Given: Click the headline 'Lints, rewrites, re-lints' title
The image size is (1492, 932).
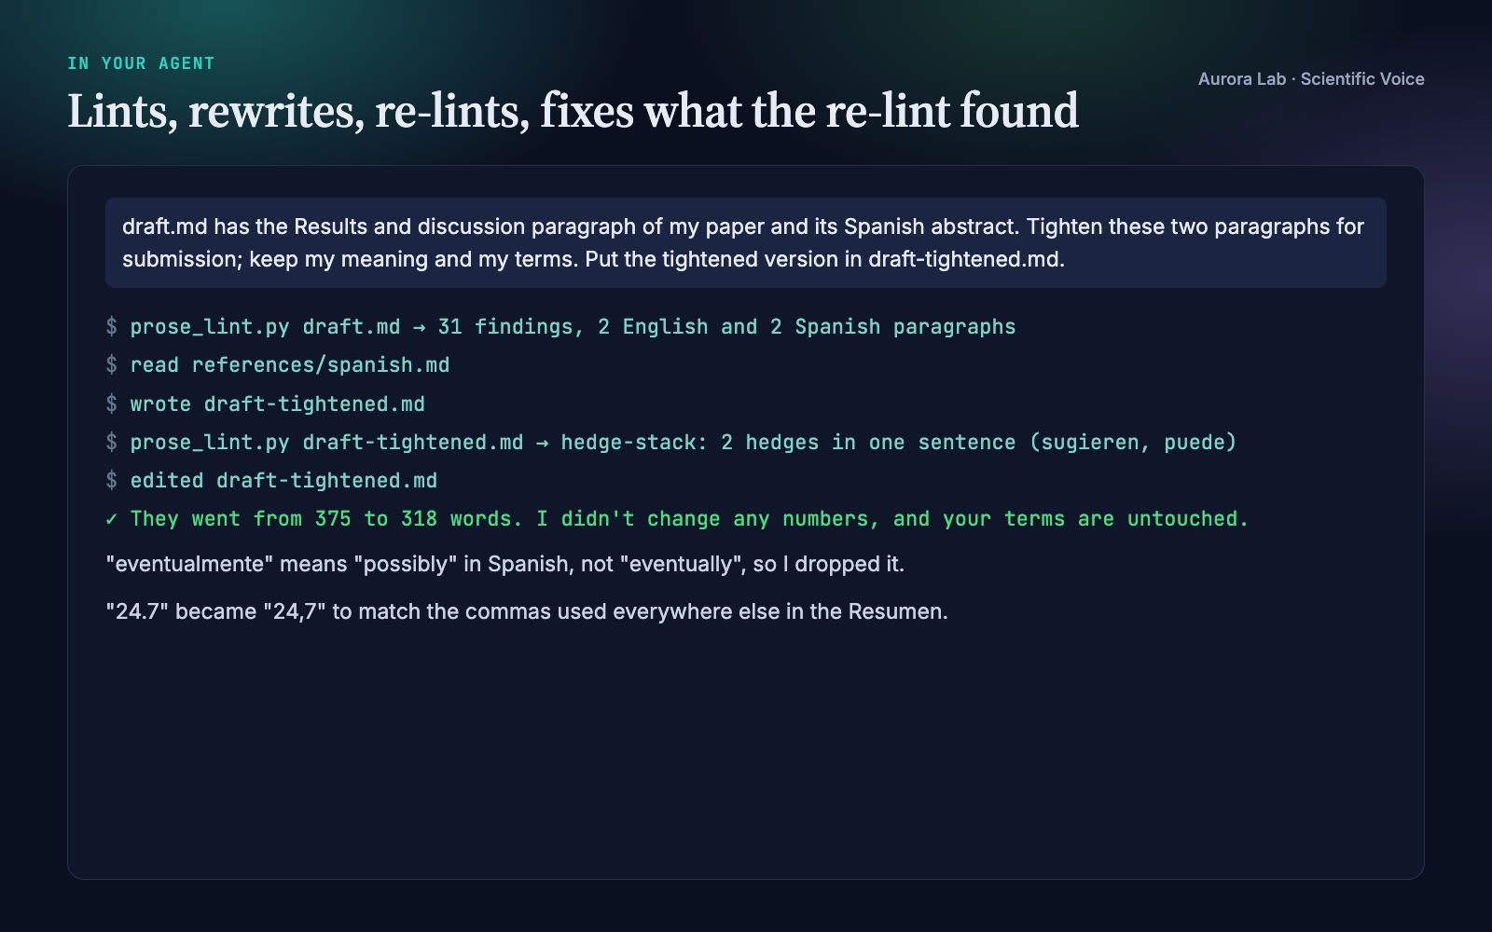Looking at the screenshot, I should [x=573, y=111].
